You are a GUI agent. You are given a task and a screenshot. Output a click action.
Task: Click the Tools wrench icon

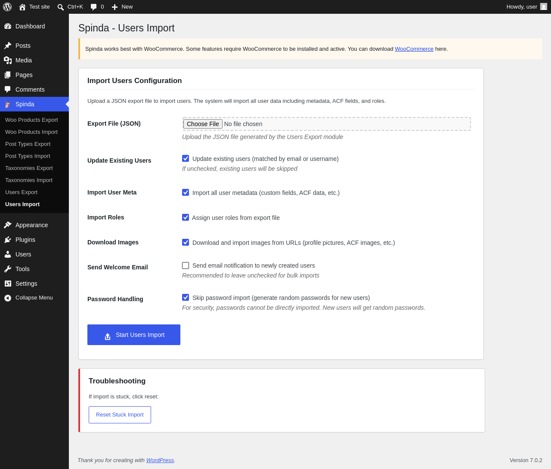click(x=8, y=269)
